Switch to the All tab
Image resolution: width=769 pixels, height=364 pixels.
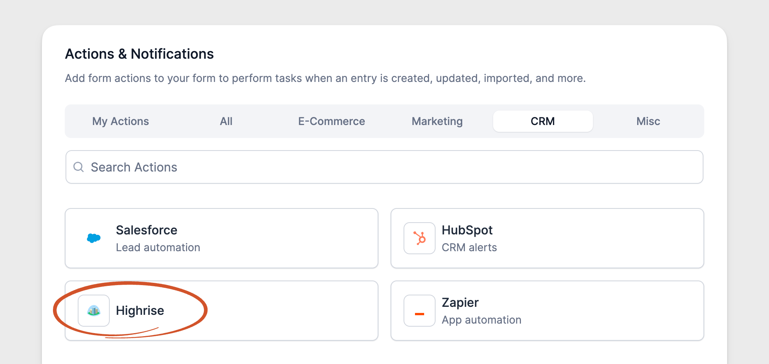(226, 121)
